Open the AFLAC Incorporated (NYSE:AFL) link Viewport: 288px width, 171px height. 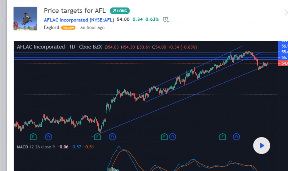[79, 19]
